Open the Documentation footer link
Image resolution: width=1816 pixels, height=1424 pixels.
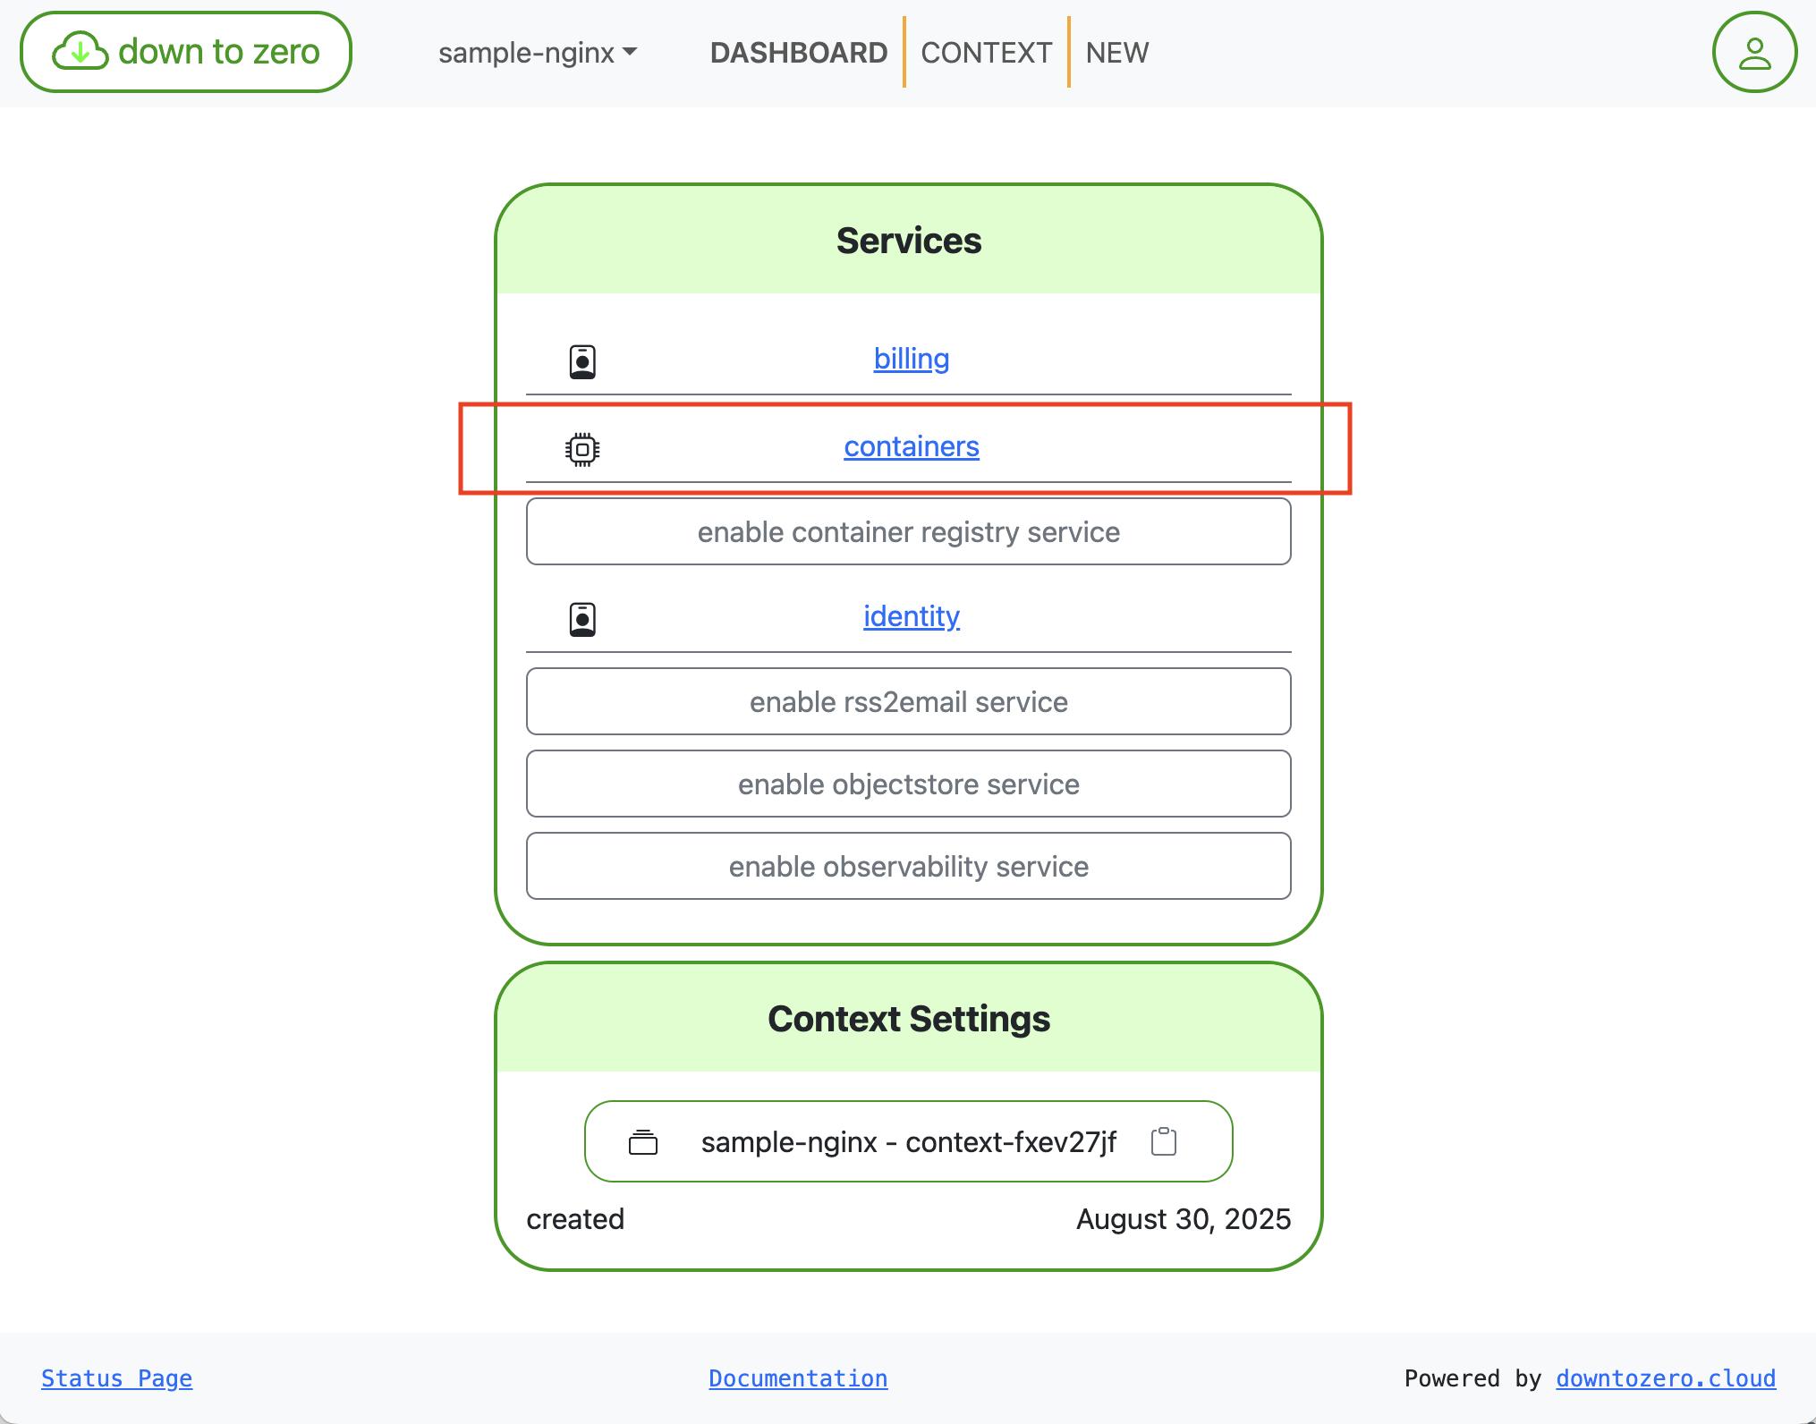(798, 1378)
